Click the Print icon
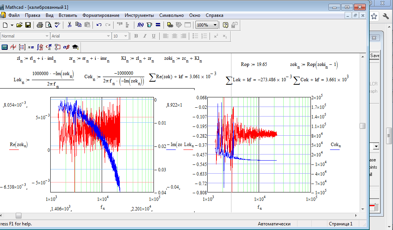 click(x=40, y=25)
